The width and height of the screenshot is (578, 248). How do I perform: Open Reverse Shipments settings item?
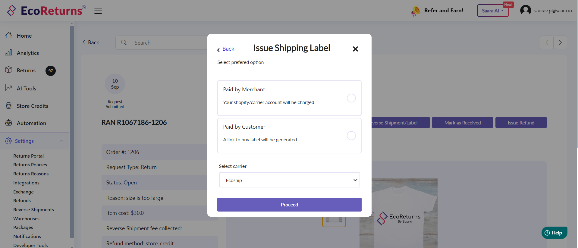coord(33,209)
